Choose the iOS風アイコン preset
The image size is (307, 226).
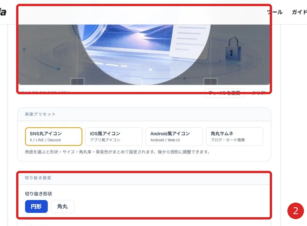114,136
